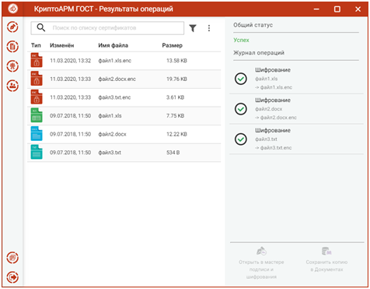370x289 pixels.
Task: Click the 'Общий статус' heading
Action: click(253, 25)
